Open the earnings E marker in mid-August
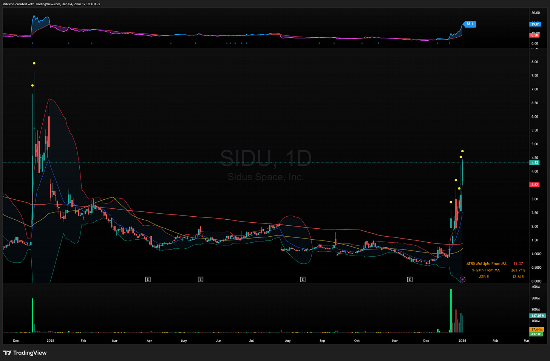The width and height of the screenshot is (550, 361). [303, 280]
